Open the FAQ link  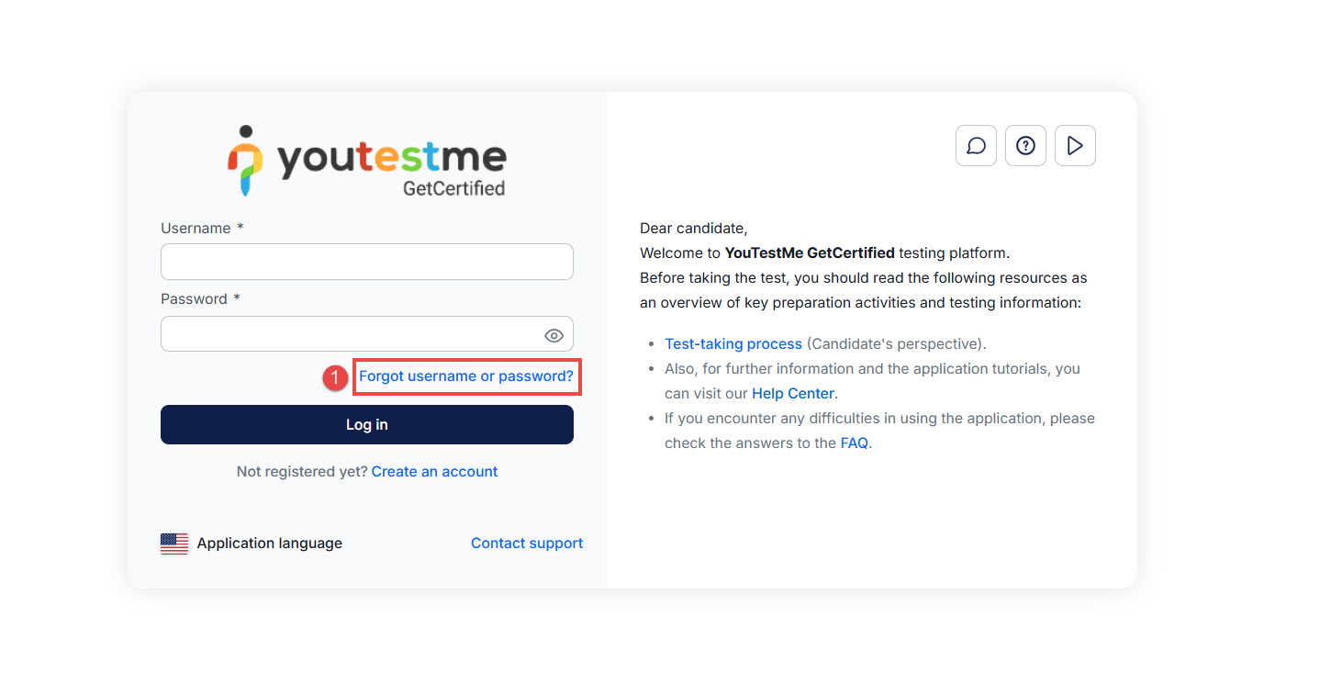click(854, 443)
